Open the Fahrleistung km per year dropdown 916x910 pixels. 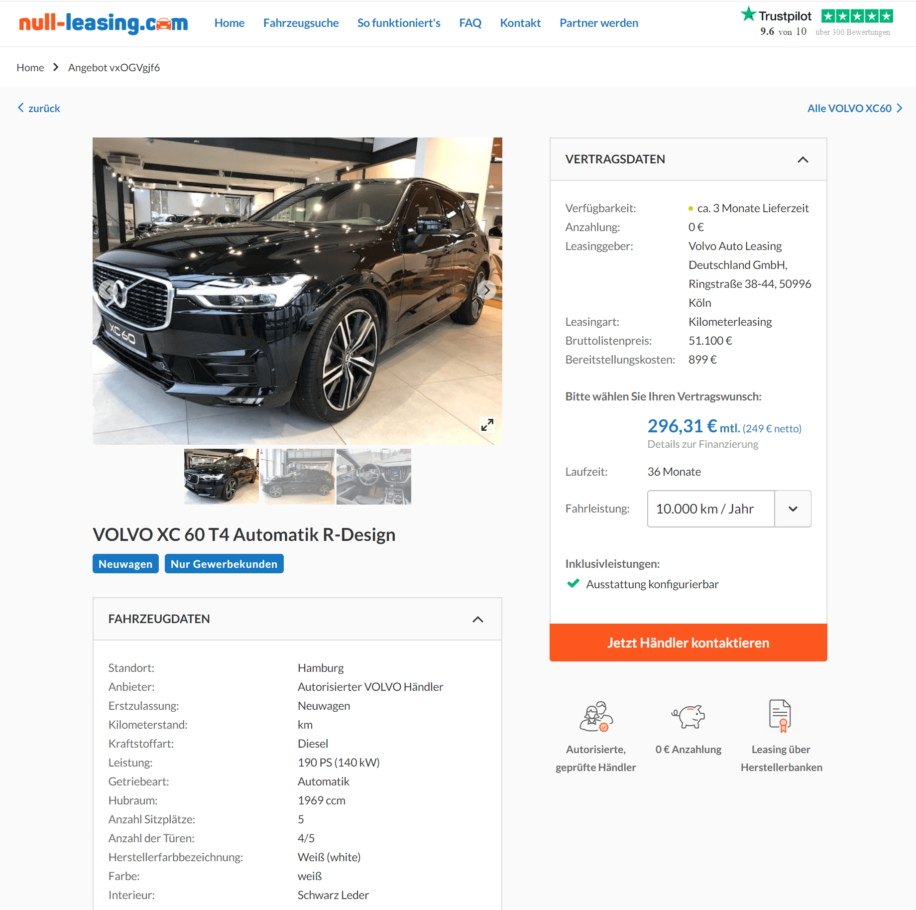click(729, 509)
